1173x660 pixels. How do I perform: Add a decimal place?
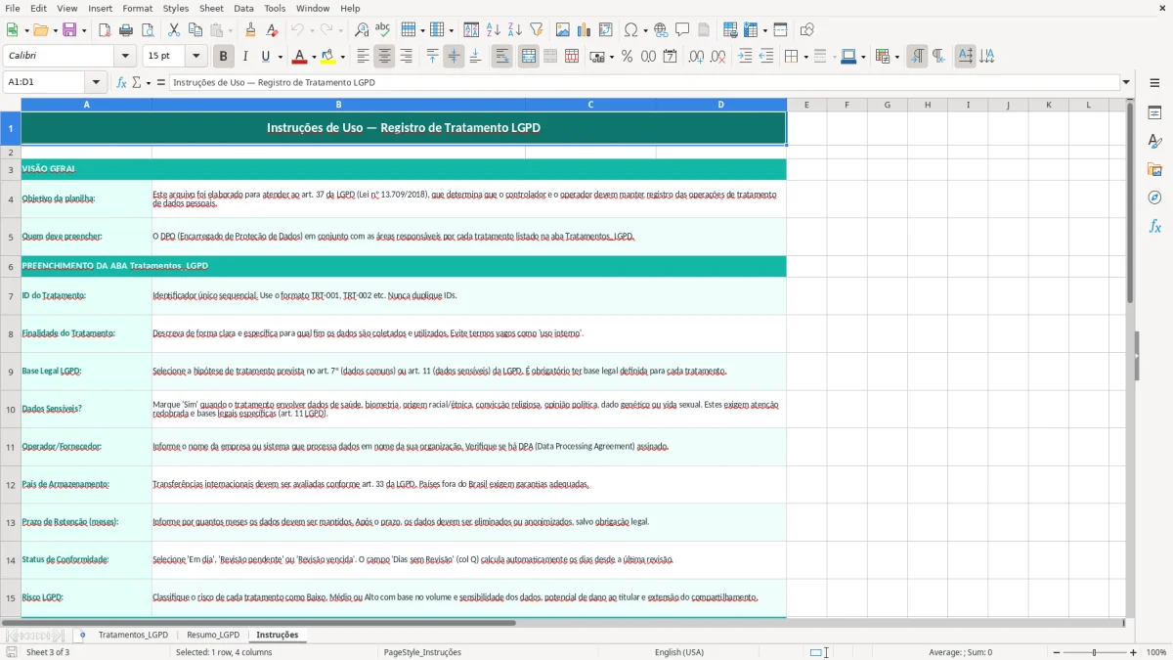pyautogui.click(x=697, y=57)
